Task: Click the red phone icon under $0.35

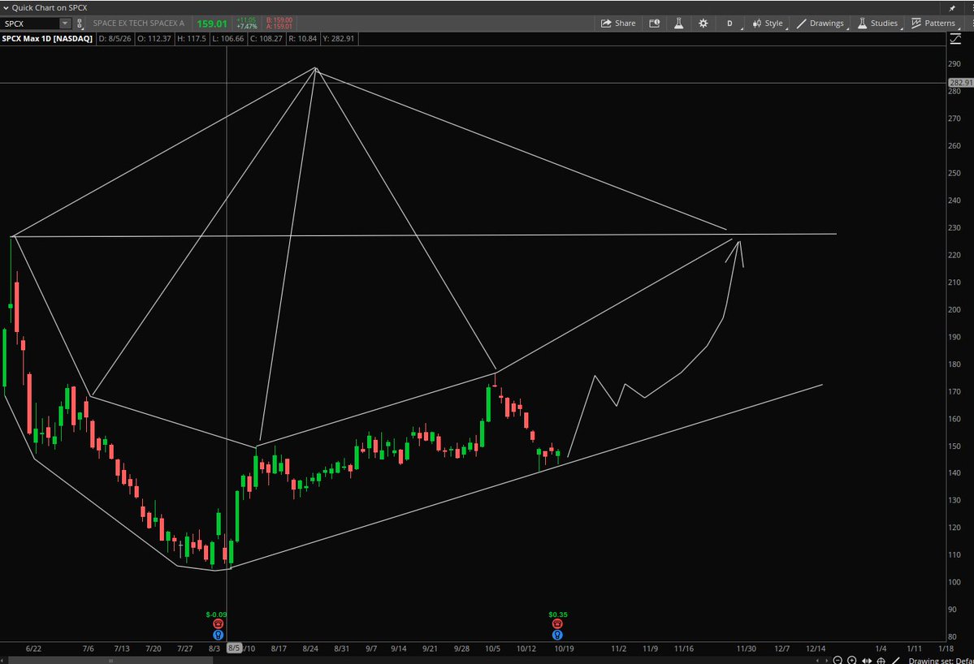Action: (x=557, y=623)
